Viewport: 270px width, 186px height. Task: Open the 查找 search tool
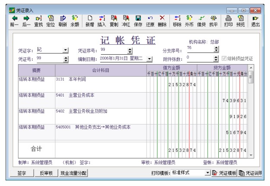38,22
